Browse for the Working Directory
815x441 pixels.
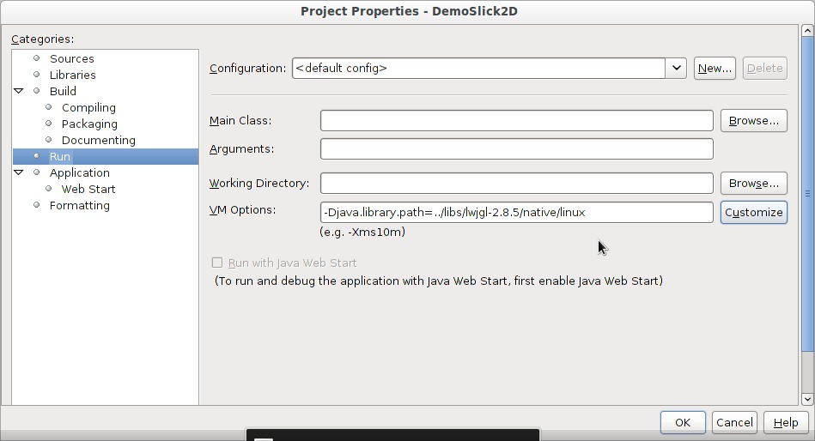(x=754, y=183)
